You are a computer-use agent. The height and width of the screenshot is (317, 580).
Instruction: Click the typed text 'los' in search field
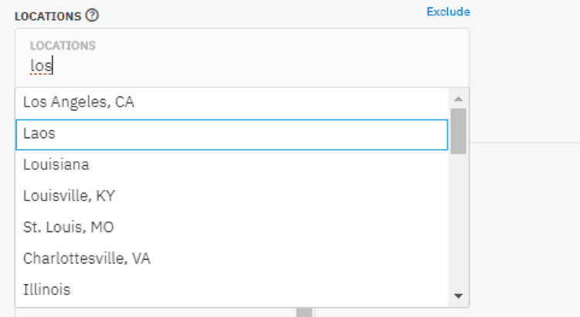[41, 65]
